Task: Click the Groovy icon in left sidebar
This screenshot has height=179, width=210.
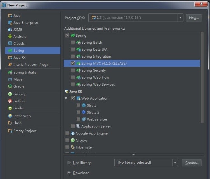Action: (10, 94)
